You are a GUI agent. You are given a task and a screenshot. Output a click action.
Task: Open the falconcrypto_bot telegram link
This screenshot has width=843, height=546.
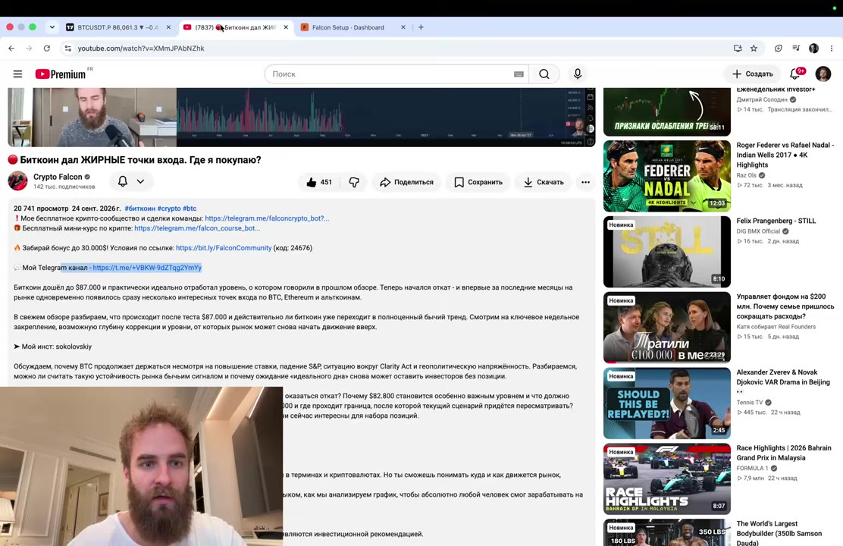pos(267,218)
